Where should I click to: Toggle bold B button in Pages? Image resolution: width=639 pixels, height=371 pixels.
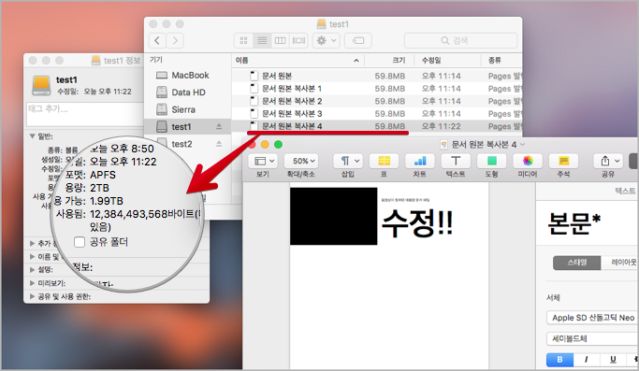point(559,360)
